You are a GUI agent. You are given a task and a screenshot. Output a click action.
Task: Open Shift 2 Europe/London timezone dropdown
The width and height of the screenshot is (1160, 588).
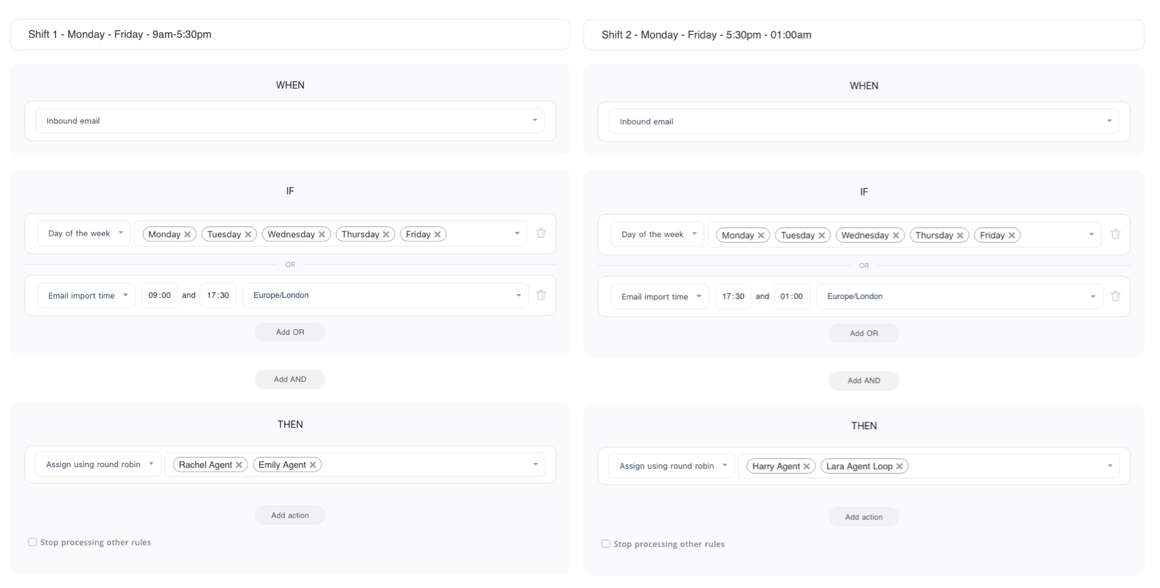pos(959,297)
